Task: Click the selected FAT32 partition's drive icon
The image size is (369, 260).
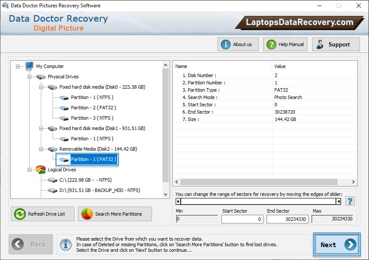Action: coord(64,160)
